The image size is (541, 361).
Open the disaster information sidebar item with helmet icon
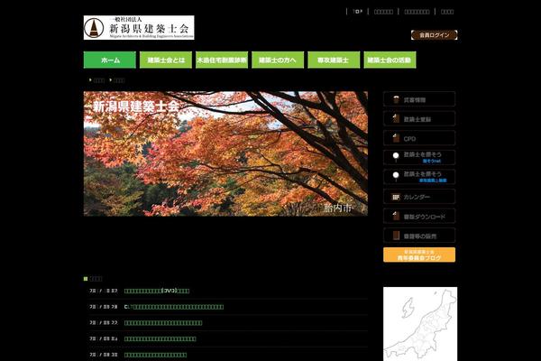[419, 99]
